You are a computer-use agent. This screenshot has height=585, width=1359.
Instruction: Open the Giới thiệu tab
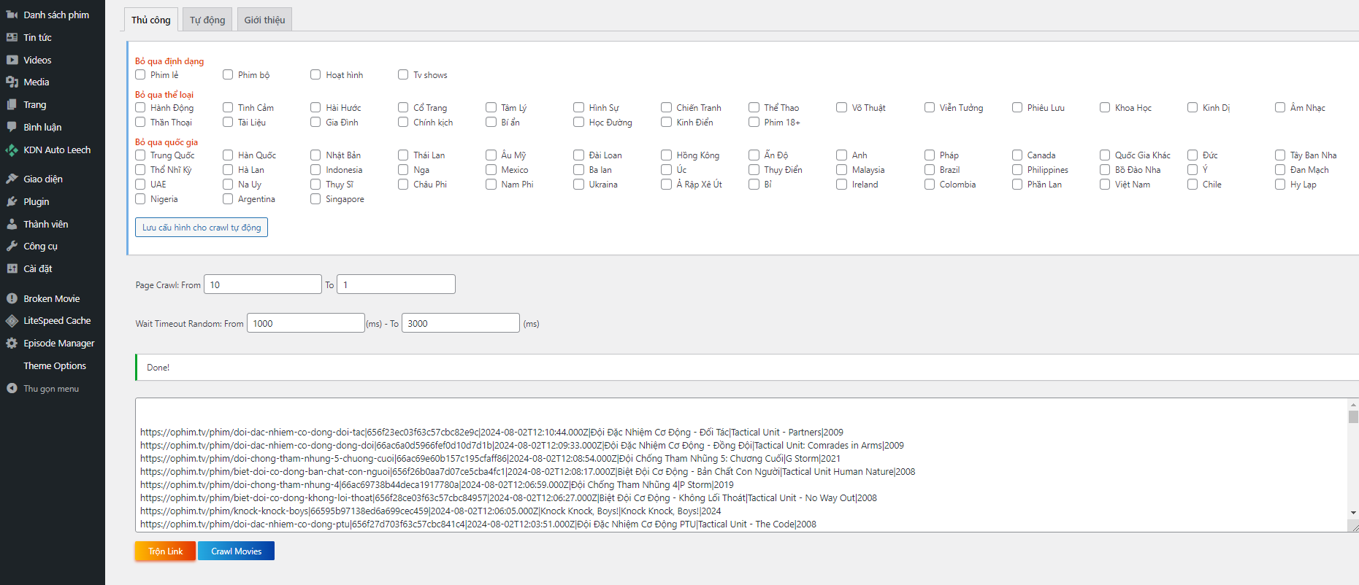point(264,20)
